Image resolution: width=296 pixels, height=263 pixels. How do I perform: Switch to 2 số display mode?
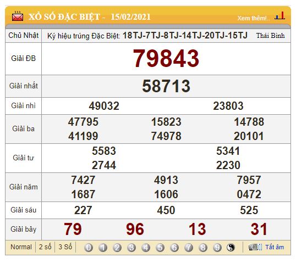point(45,247)
